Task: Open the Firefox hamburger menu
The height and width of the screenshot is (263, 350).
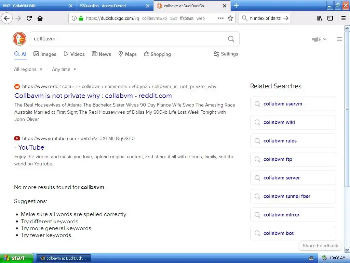Action: coord(344,18)
